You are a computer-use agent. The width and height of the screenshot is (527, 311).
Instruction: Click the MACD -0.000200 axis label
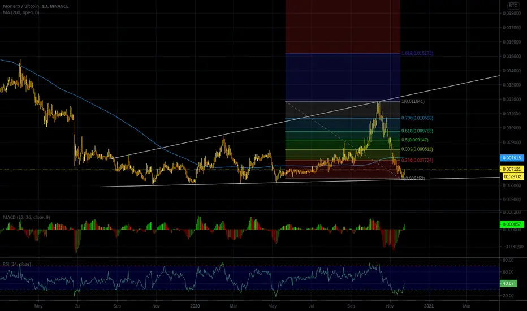pyautogui.click(x=512, y=247)
